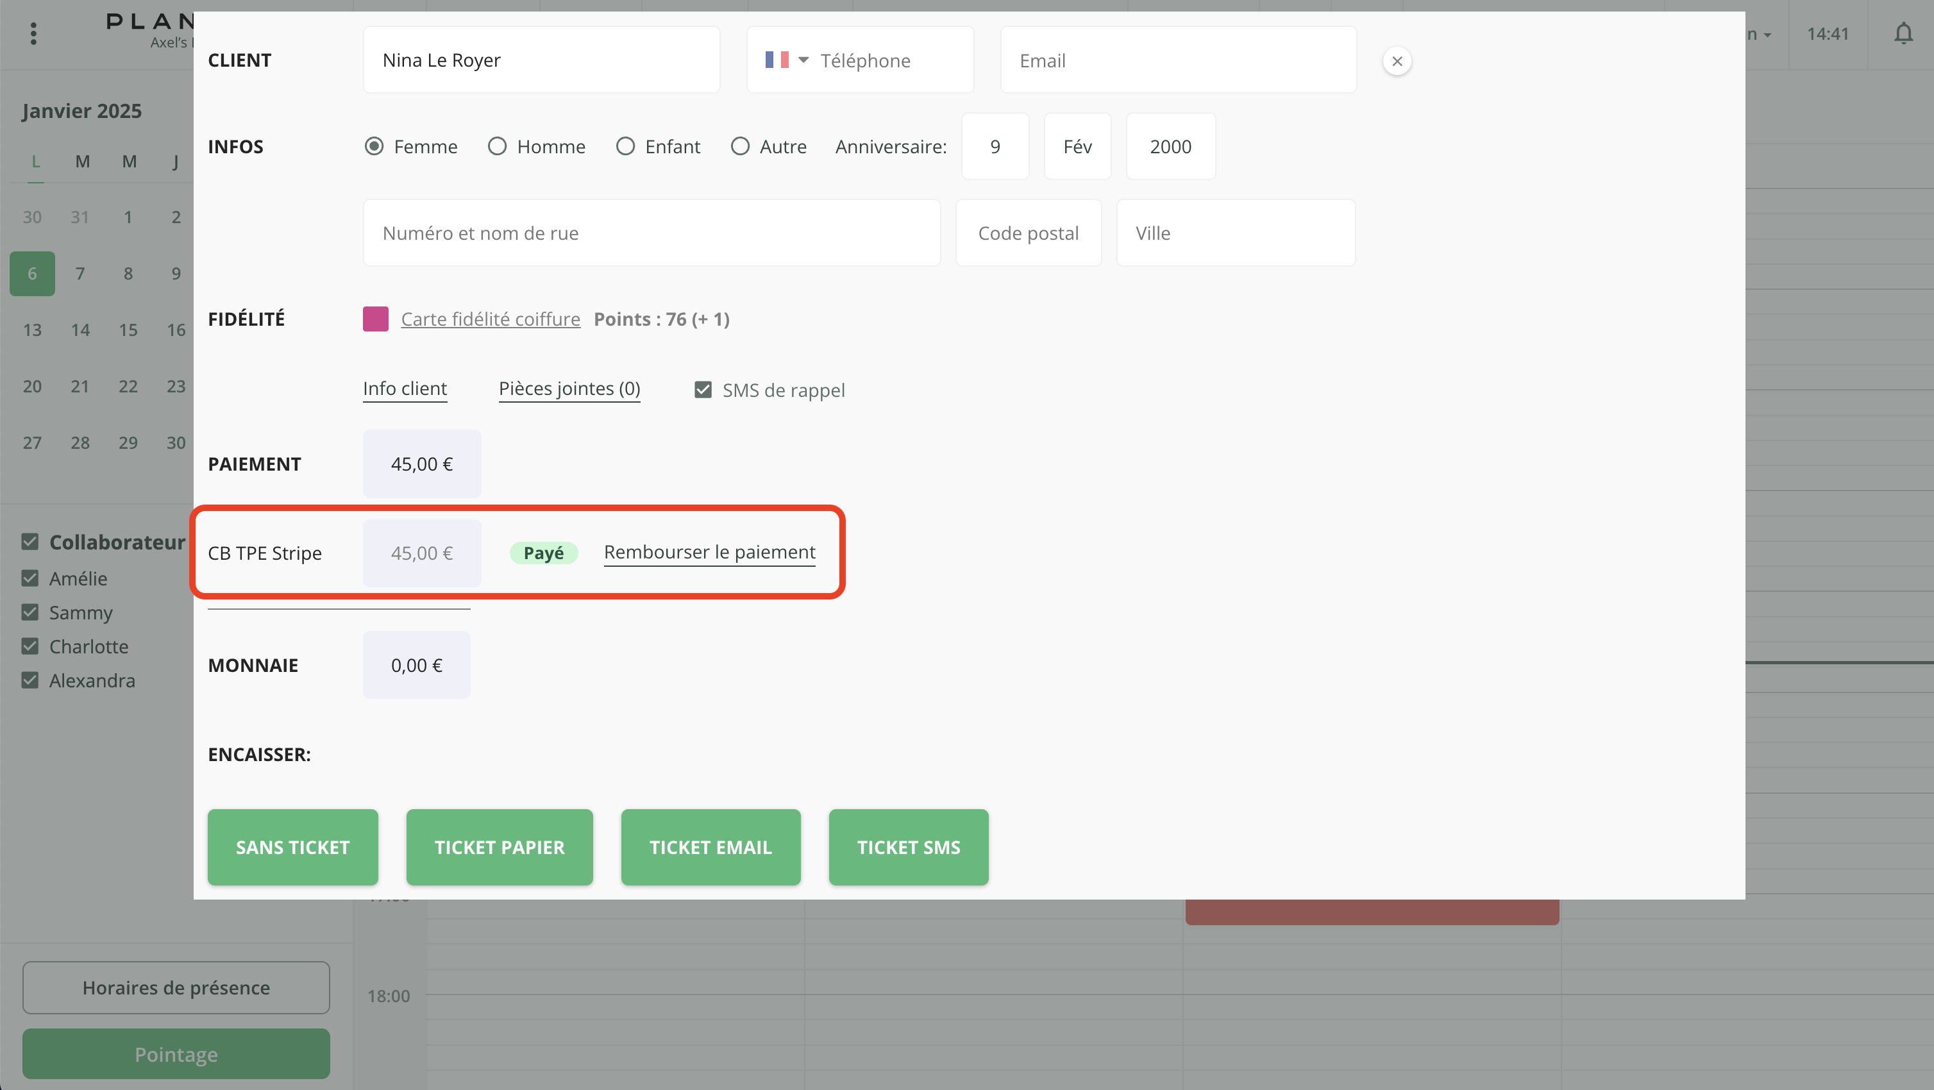Image resolution: width=1934 pixels, height=1090 pixels.
Task: Click the French flag country icon
Action: coord(777,60)
